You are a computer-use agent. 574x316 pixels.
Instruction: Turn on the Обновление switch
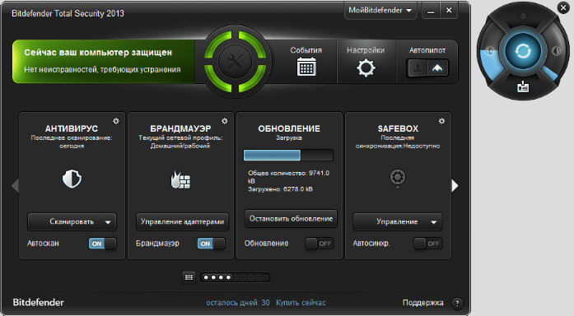[x=320, y=244]
